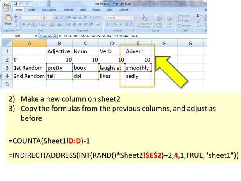Decrease cell indent

point(86,24)
